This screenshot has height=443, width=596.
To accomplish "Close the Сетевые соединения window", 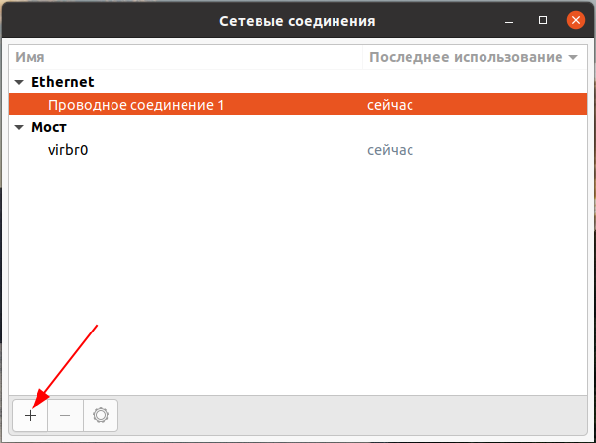I will pyautogui.click(x=576, y=20).
